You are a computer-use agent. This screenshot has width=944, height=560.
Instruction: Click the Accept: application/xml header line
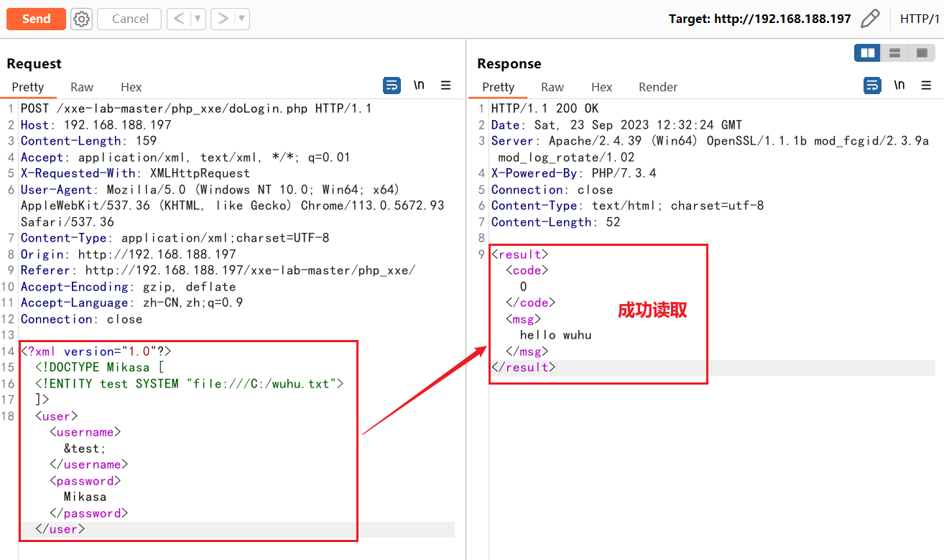pos(185,157)
